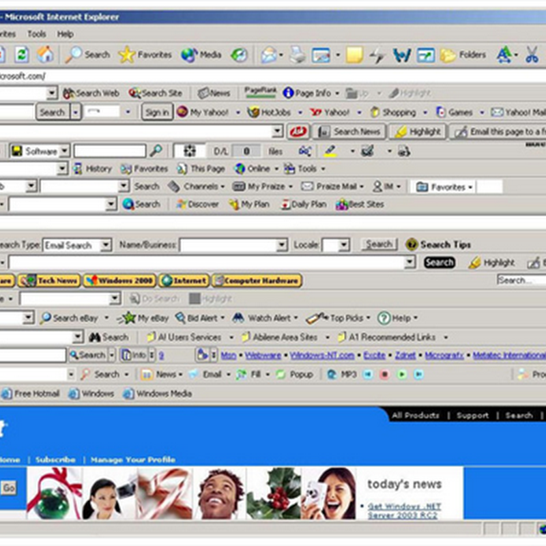This screenshot has height=546, width=546.
Task: Open the Online dropdown menu
Action: 257,169
